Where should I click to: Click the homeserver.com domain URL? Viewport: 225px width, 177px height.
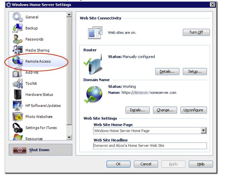tap(149, 93)
